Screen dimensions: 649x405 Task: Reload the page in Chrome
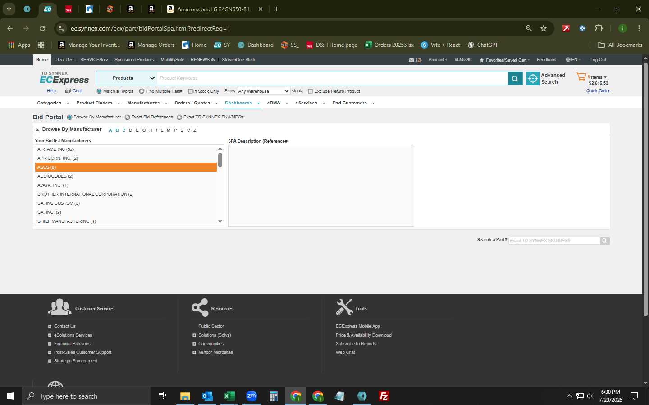[42, 28]
